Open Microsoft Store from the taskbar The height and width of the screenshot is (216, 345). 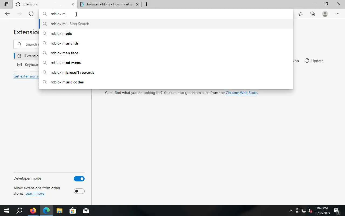click(73, 211)
